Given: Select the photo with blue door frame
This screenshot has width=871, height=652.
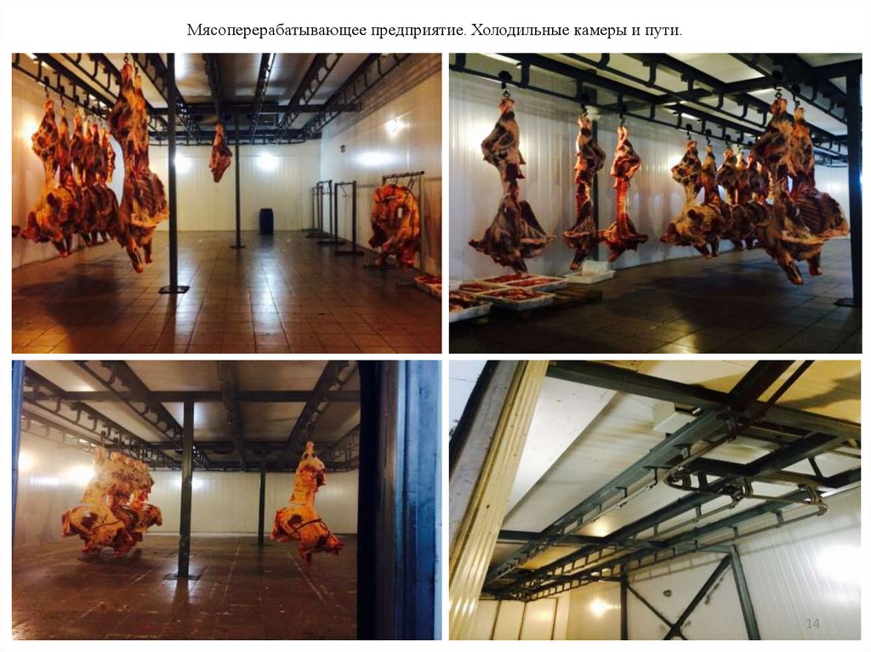Looking at the screenshot, I should (x=226, y=500).
